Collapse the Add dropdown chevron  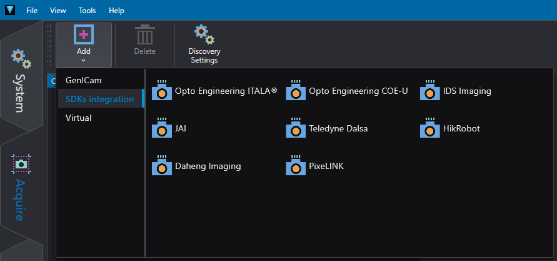(84, 61)
